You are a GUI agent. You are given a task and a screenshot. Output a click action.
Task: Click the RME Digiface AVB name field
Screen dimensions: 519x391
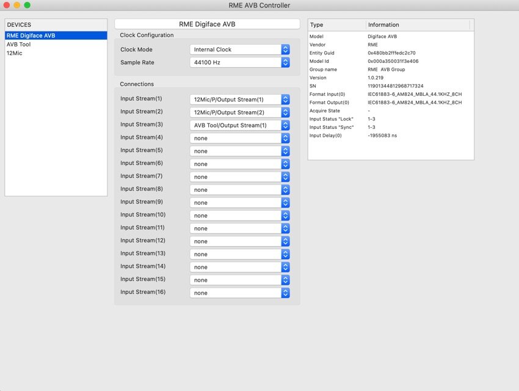[207, 24]
